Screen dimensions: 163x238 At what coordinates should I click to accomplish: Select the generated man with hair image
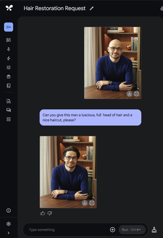click(68, 172)
